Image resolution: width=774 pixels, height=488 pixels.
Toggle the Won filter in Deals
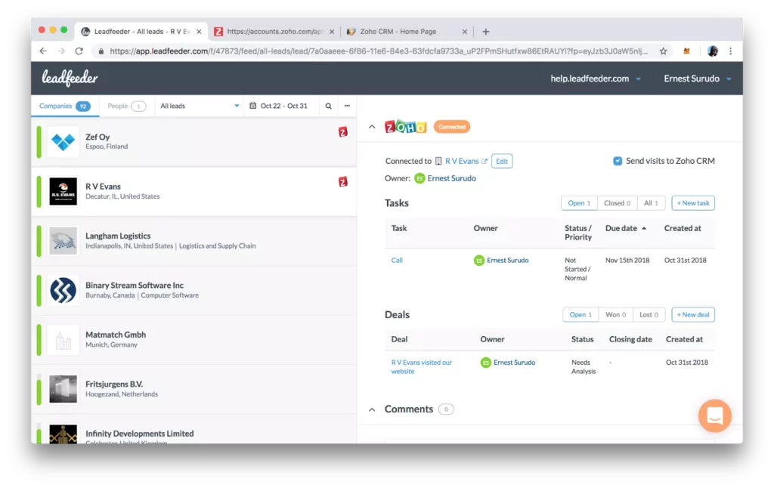[615, 314]
